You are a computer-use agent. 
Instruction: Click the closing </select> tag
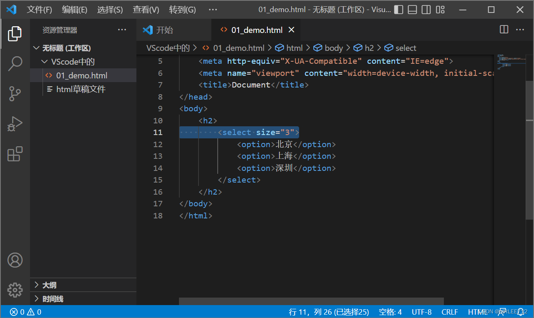239,180
